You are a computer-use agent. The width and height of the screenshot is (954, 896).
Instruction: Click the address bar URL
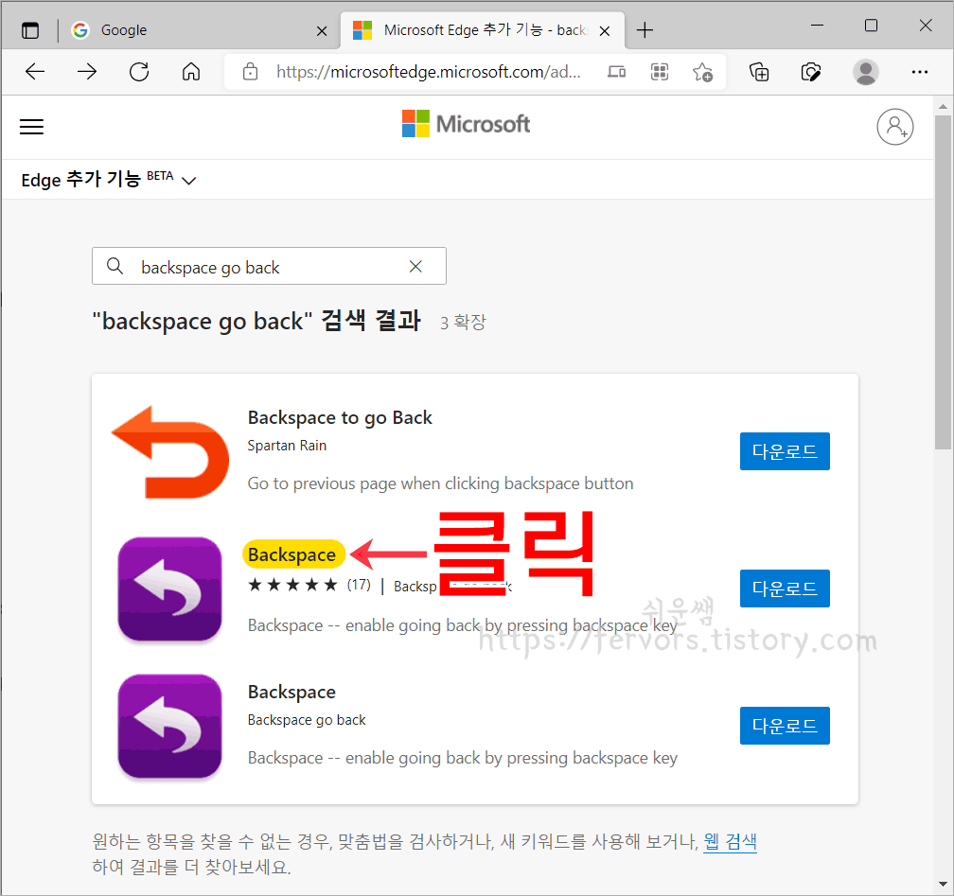coord(429,72)
